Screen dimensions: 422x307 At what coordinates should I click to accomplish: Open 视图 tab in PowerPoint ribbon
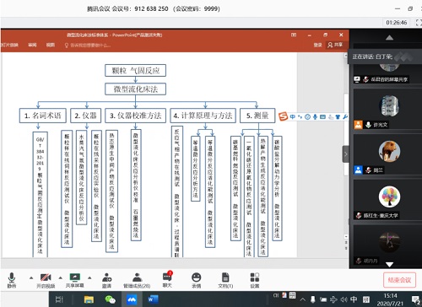click(x=51, y=45)
